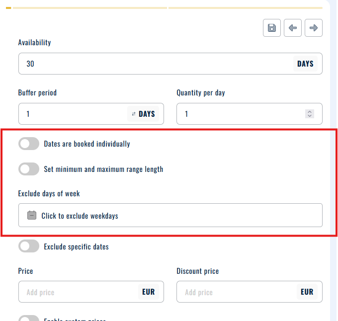The width and height of the screenshot is (338, 321).
Task: Click the Availability value field
Action: click(154, 64)
